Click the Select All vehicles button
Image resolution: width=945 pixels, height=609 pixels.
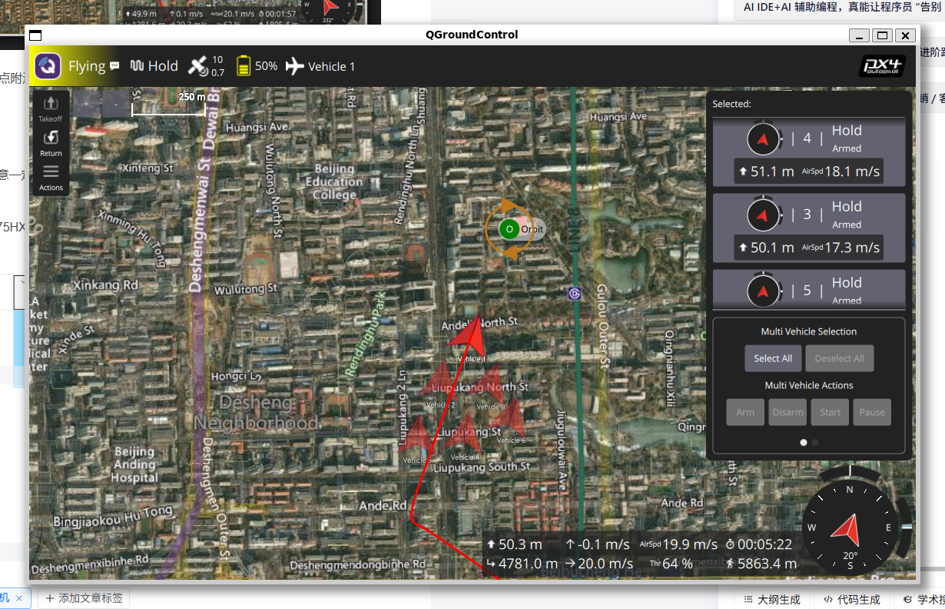[x=773, y=358]
